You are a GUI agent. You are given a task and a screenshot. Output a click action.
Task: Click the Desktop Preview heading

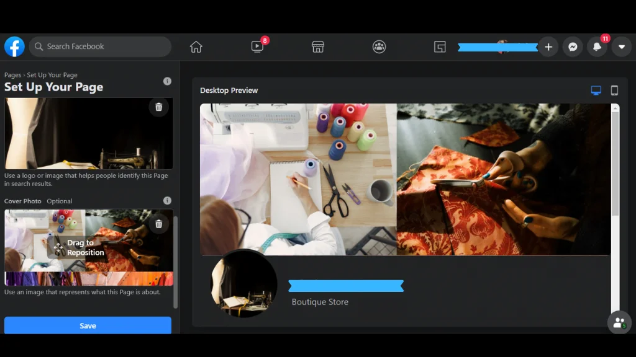coord(229,90)
